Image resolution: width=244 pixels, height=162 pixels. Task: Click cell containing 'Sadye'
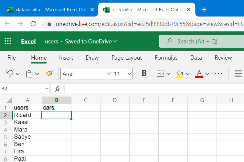tap(27, 137)
